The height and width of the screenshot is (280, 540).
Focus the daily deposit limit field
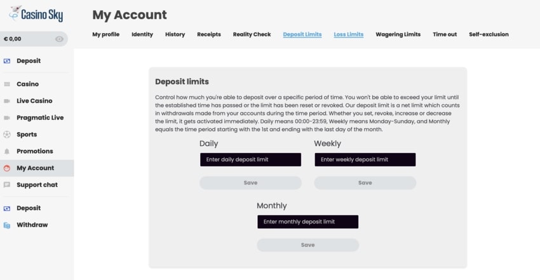251,159
